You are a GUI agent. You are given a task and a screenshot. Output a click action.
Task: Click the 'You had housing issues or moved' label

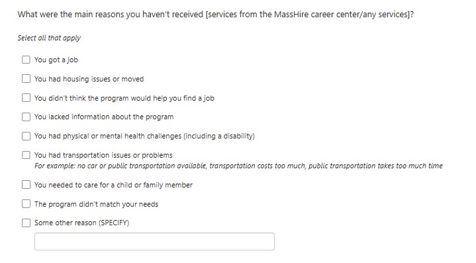click(x=89, y=79)
